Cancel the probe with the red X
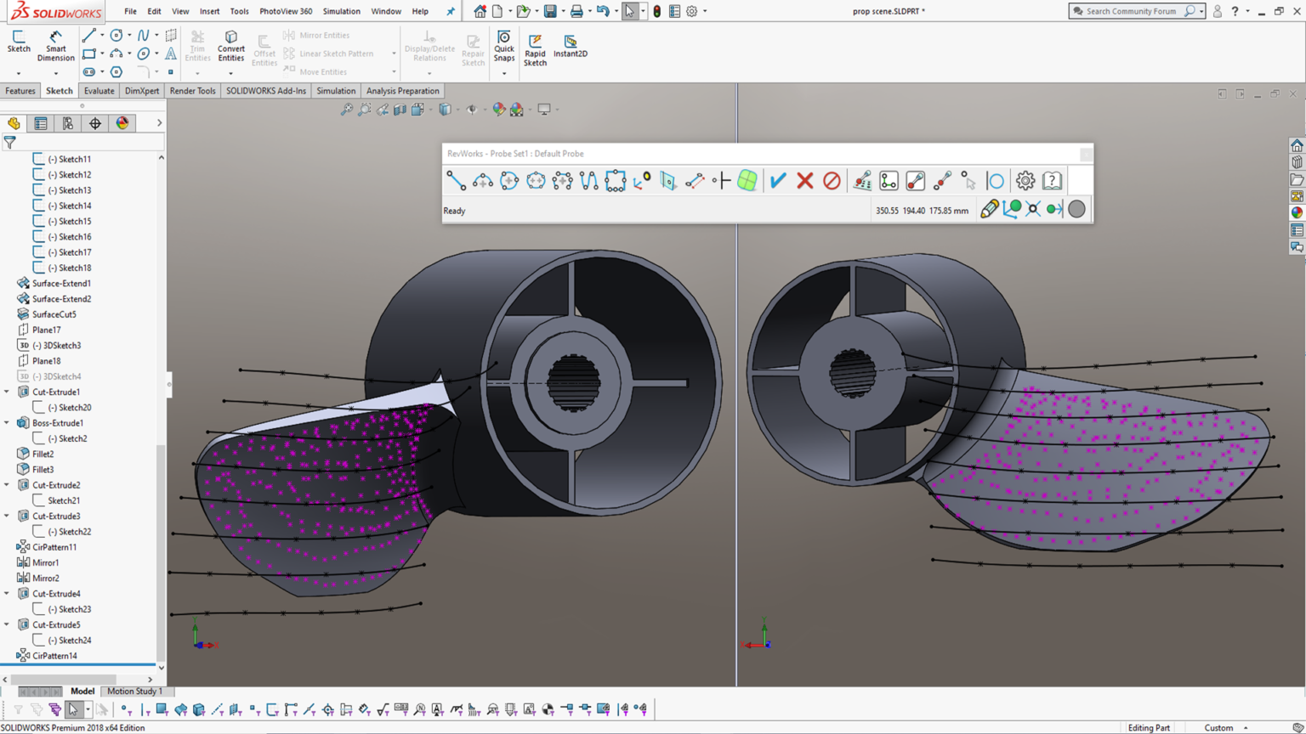Screen dimensions: 1306x734 pyautogui.click(x=805, y=180)
